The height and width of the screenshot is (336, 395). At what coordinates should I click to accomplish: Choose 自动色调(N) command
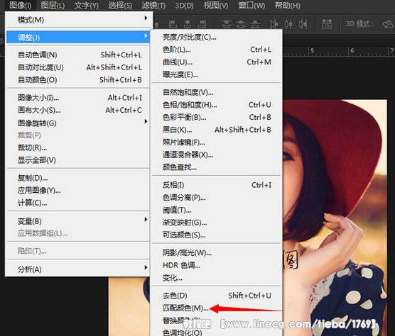pyautogui.click(x=77, y=55)
